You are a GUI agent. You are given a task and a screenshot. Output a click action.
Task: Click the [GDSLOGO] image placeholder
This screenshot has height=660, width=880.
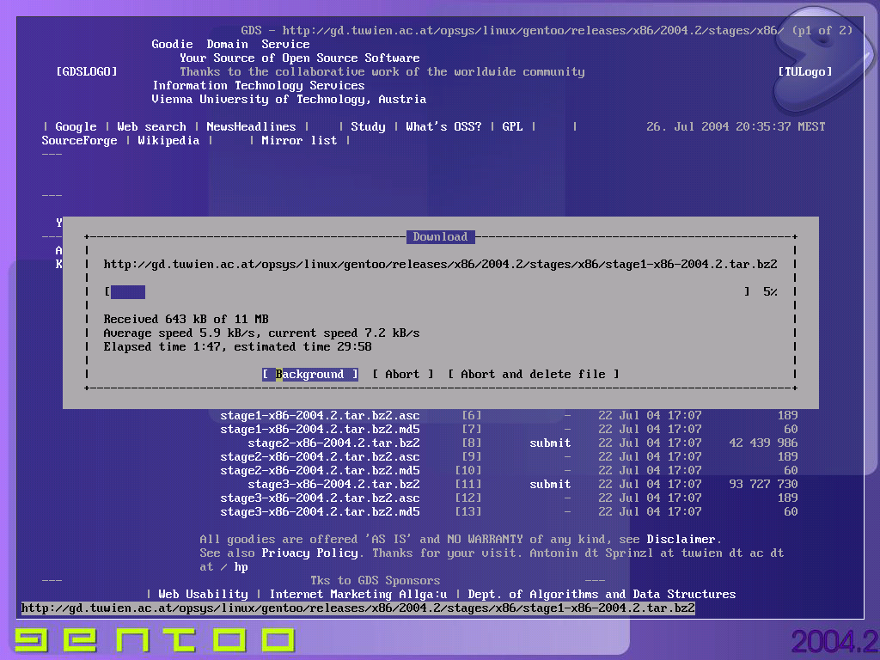click(87, 72)
